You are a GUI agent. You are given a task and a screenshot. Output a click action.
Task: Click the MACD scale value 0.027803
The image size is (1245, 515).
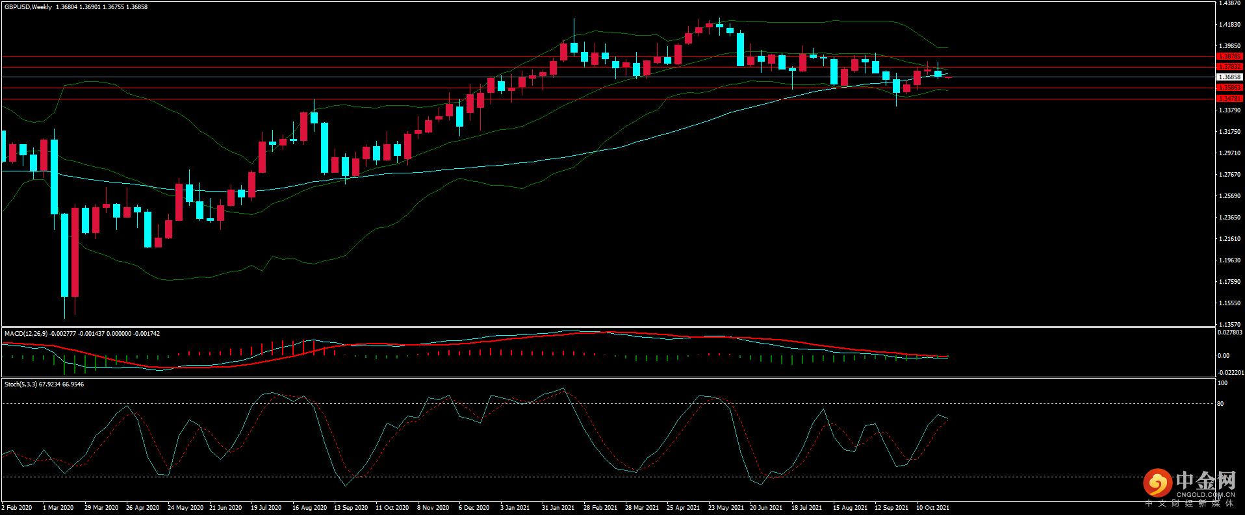(x=1230, y=333)
